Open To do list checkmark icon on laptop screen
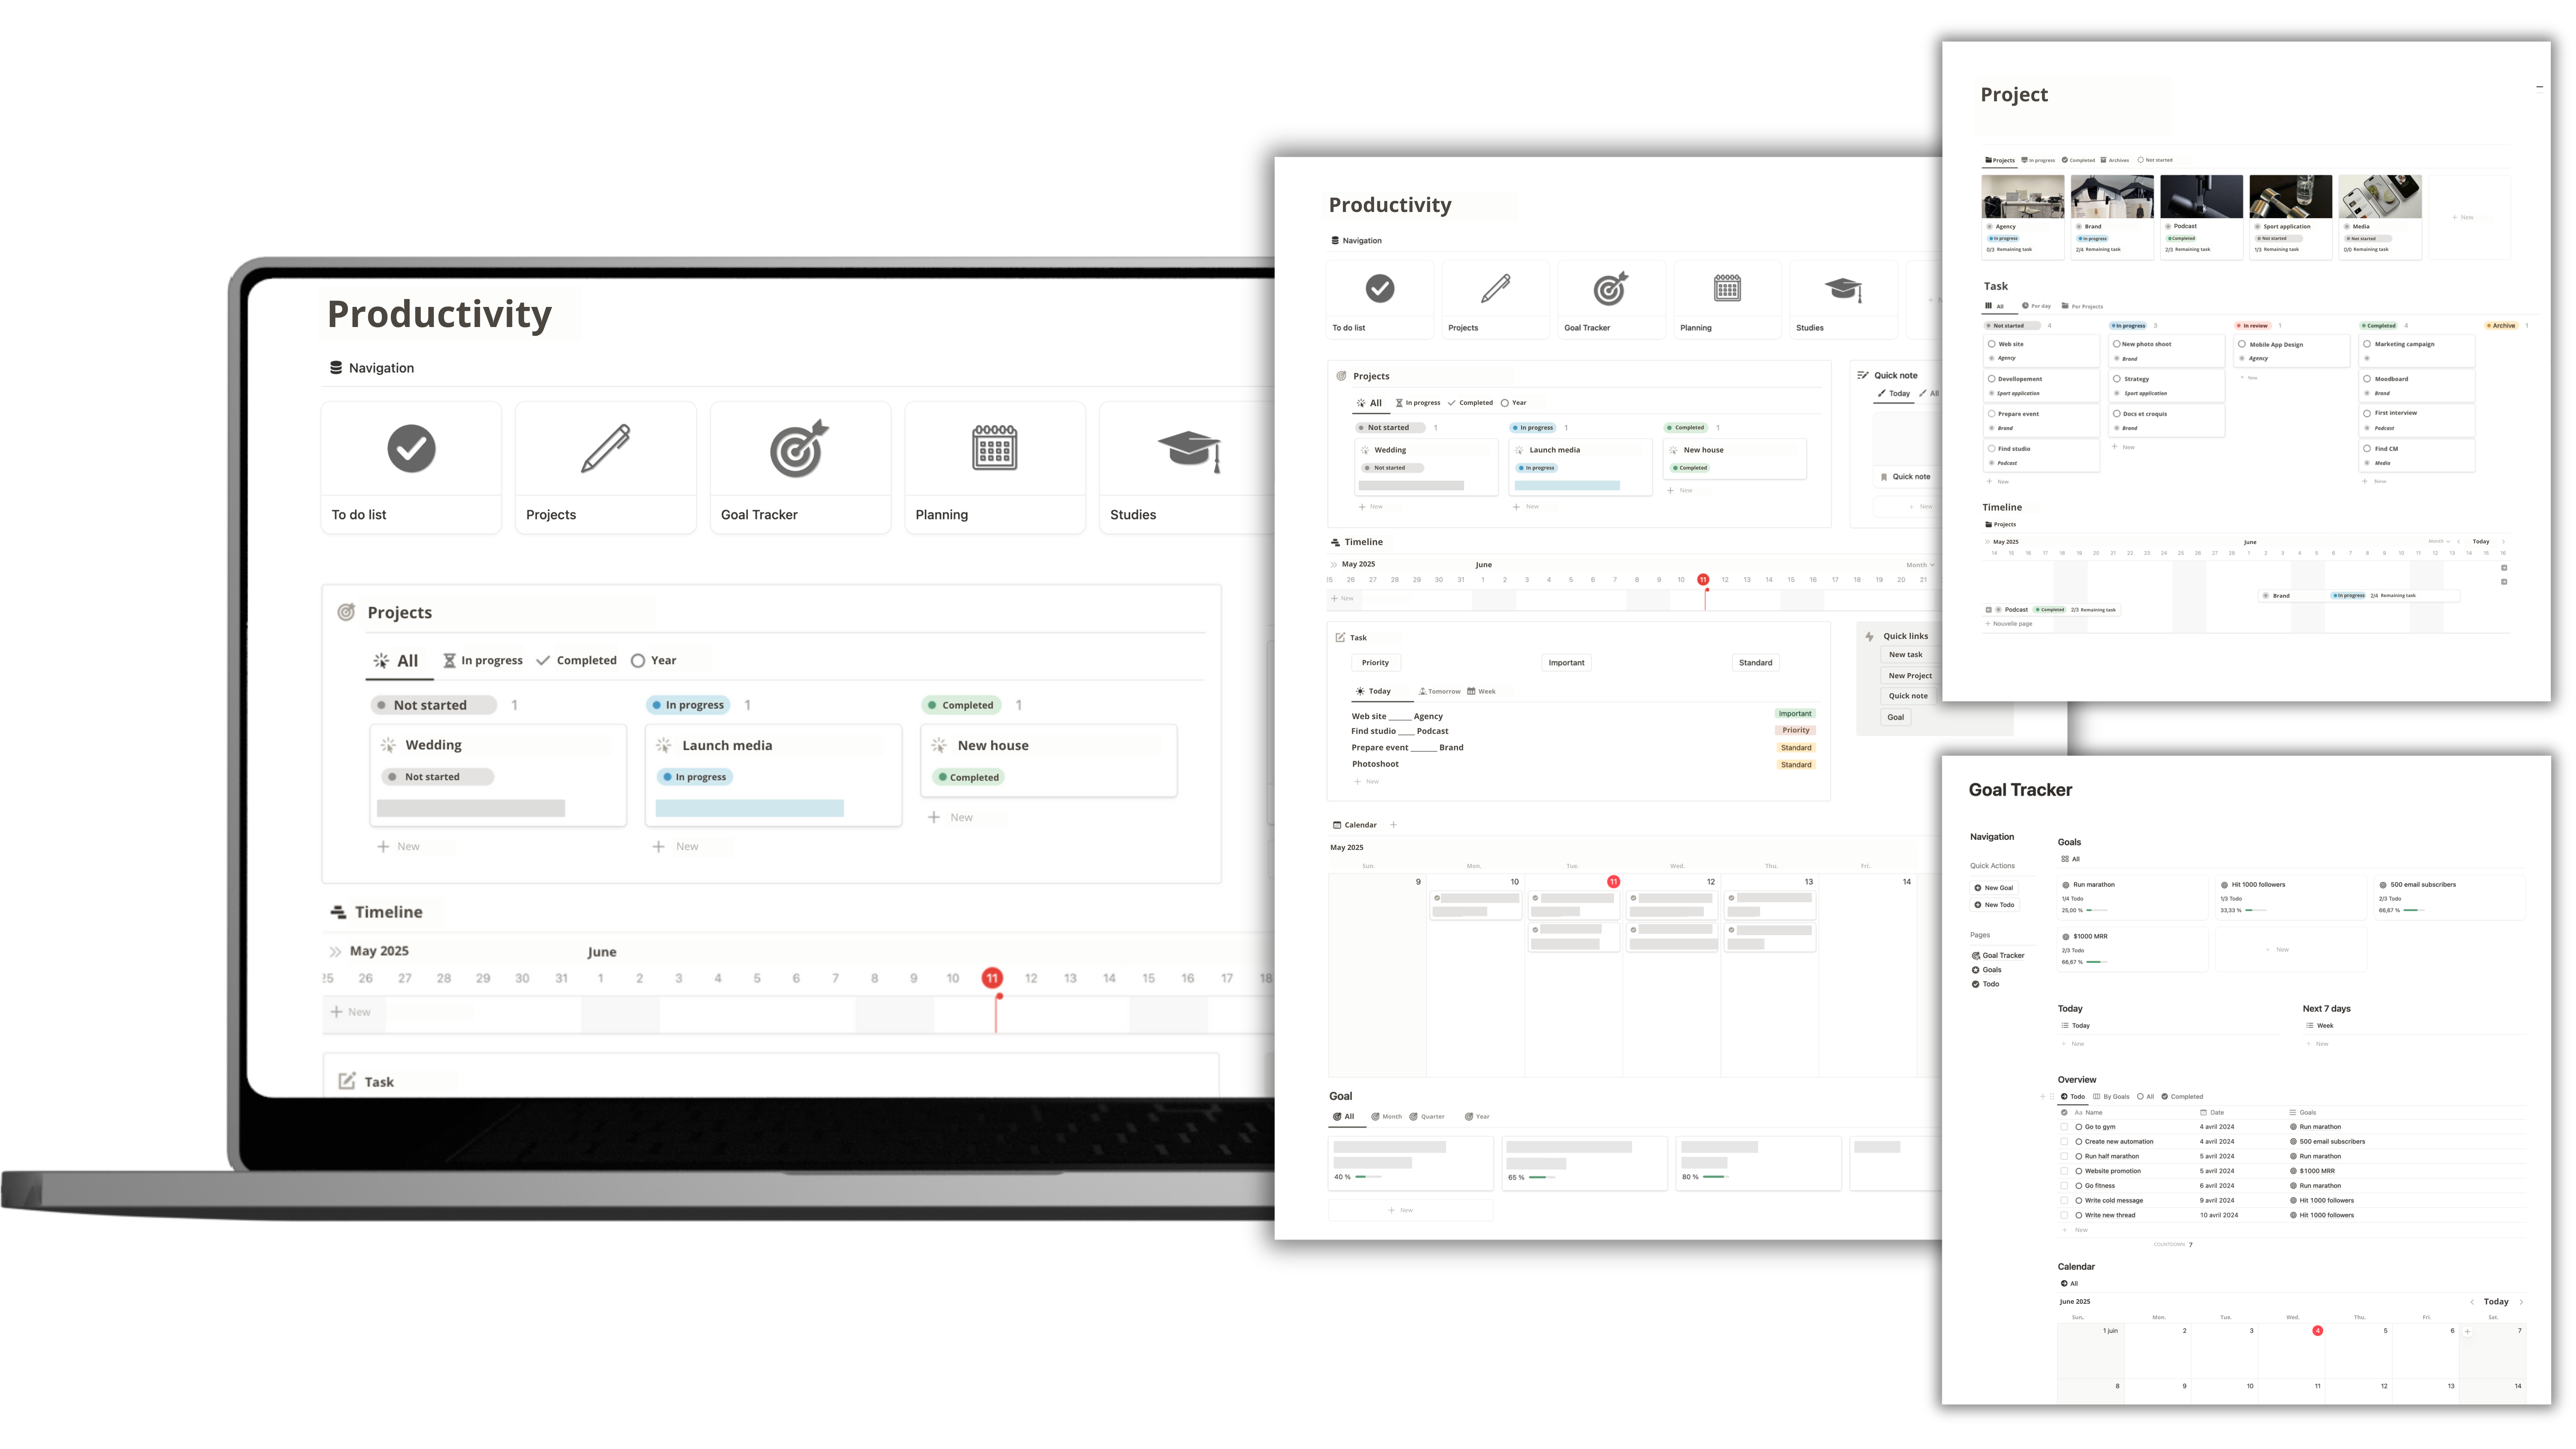2576x1449 pixels. pyautogui.click(x=411, y=448)
